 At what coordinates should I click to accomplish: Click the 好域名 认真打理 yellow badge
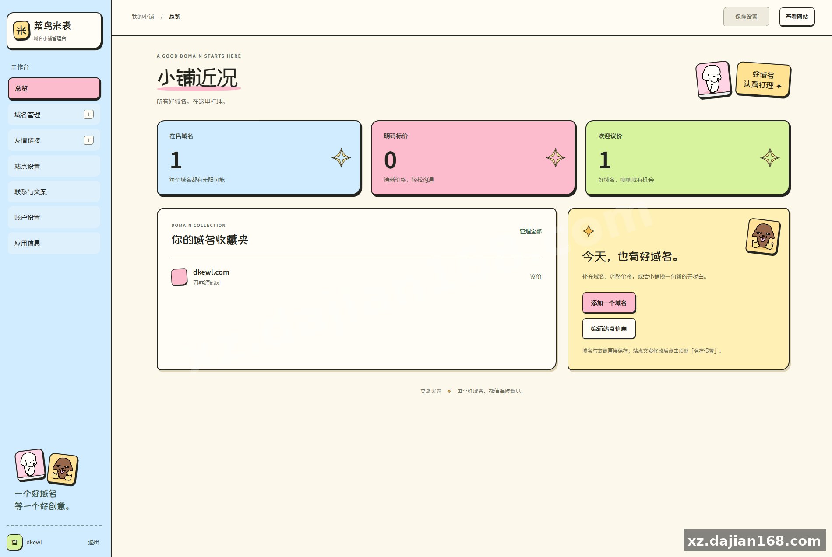[x=763, y=80]
